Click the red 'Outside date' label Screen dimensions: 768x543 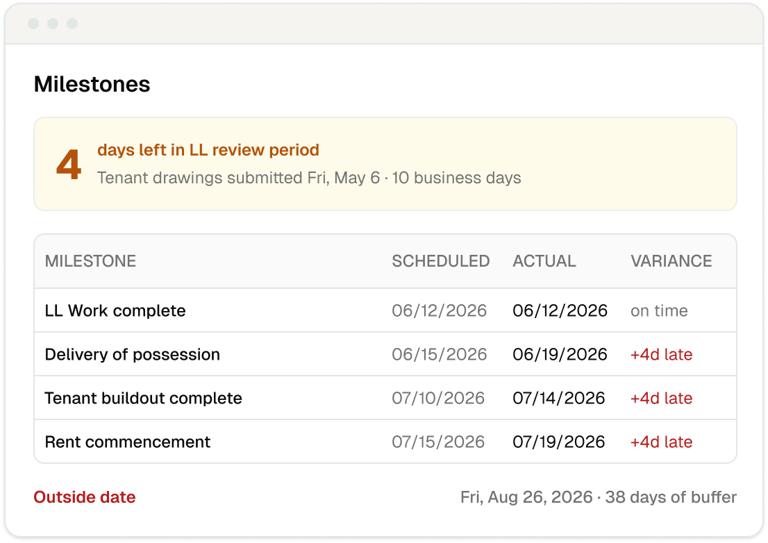pyautogui.click(x=85, y=497)
